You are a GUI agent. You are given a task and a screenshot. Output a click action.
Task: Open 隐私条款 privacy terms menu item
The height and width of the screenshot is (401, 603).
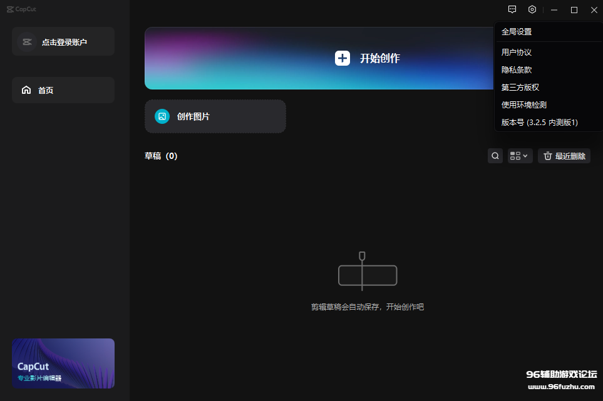pyautogui.click(x=517, y=70)
